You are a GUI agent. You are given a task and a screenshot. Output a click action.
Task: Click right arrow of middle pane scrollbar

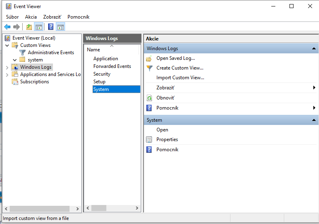pyautogui.click(x=137, y=208)
